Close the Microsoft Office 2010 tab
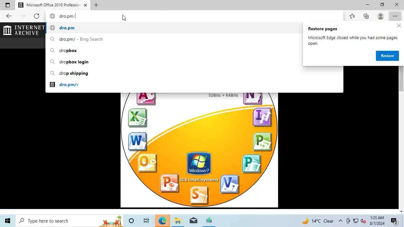Viewport: 404px width, 227px height. [85, 5]
